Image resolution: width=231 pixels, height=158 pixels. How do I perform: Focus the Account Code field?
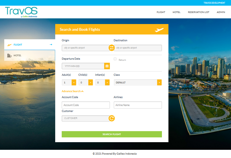[86, 105]
